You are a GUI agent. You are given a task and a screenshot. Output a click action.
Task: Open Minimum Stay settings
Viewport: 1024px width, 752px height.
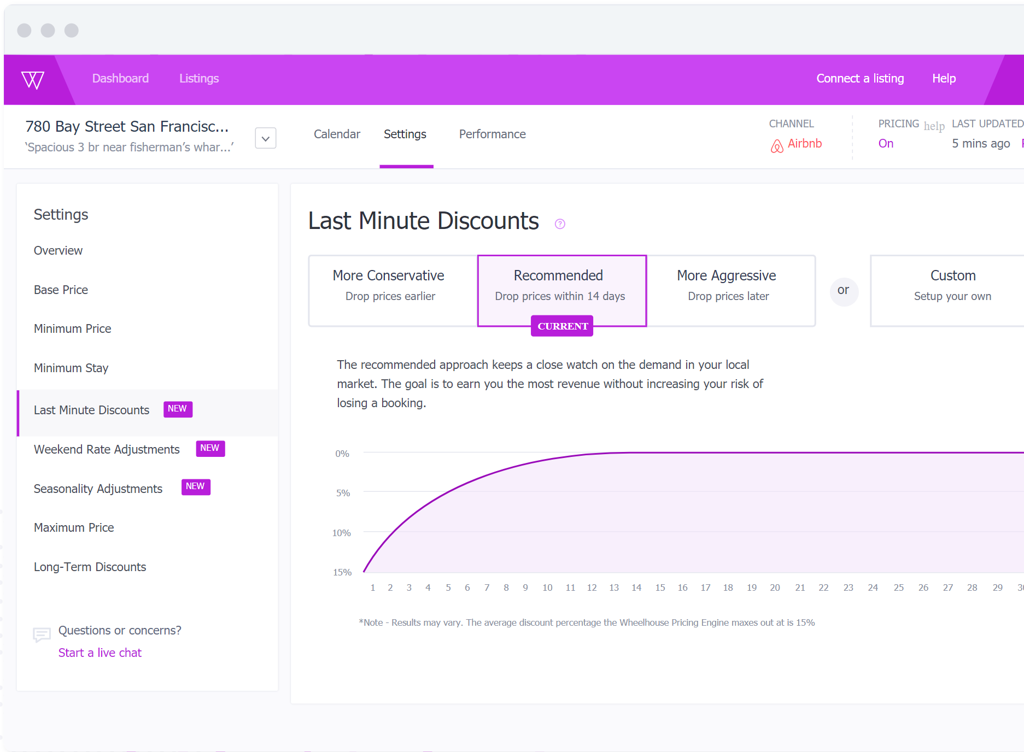pyautogui.click(x=71, y=368)
